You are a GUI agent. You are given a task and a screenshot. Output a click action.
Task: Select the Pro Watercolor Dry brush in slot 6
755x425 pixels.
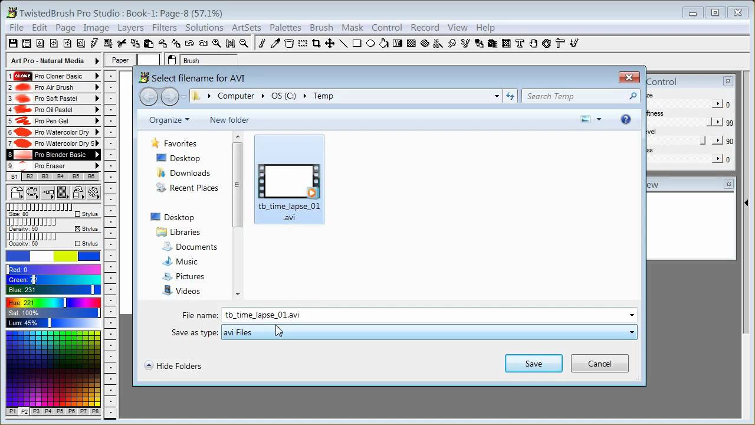53,132
